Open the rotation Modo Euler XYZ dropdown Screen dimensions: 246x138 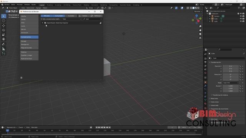[x=231, y=83]
